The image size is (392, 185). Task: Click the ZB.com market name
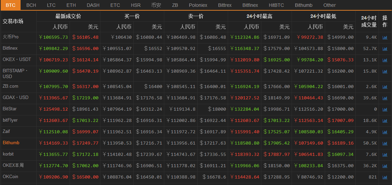(10, 86)
